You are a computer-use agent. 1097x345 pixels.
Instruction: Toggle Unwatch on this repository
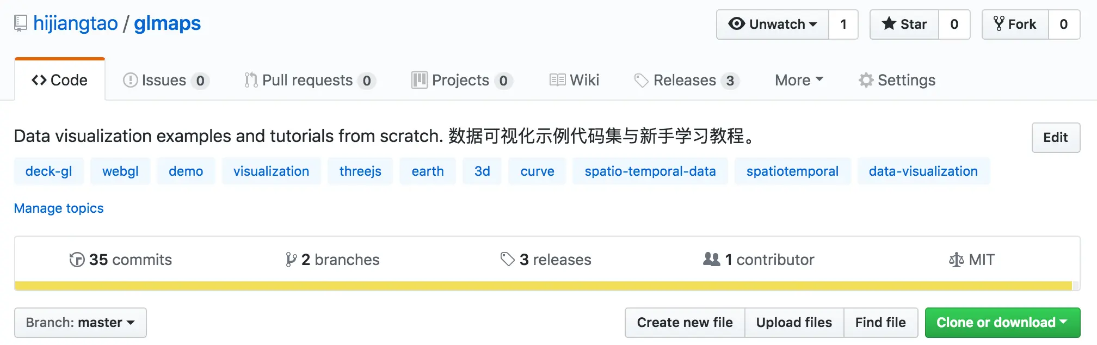coord(773,24)
